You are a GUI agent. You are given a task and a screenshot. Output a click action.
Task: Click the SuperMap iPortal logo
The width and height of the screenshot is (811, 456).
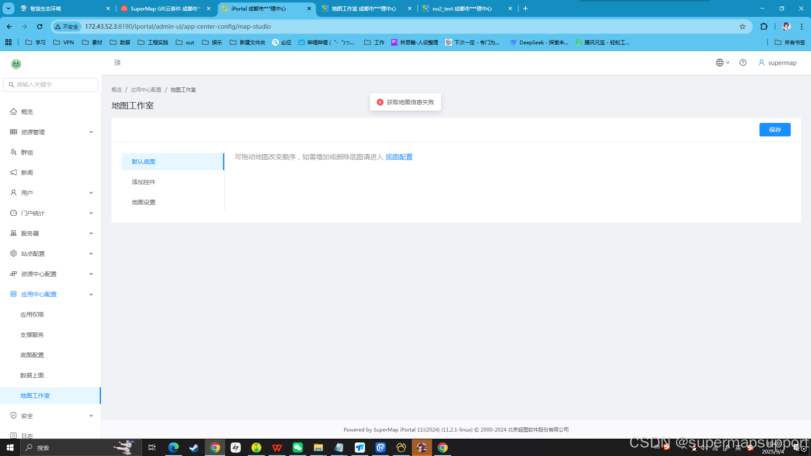pos(15,63)
